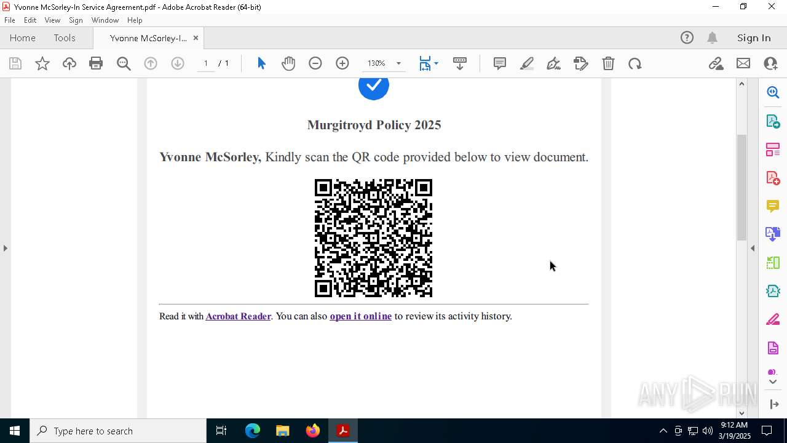Bookmark the document with the star icon

point(42,63)
